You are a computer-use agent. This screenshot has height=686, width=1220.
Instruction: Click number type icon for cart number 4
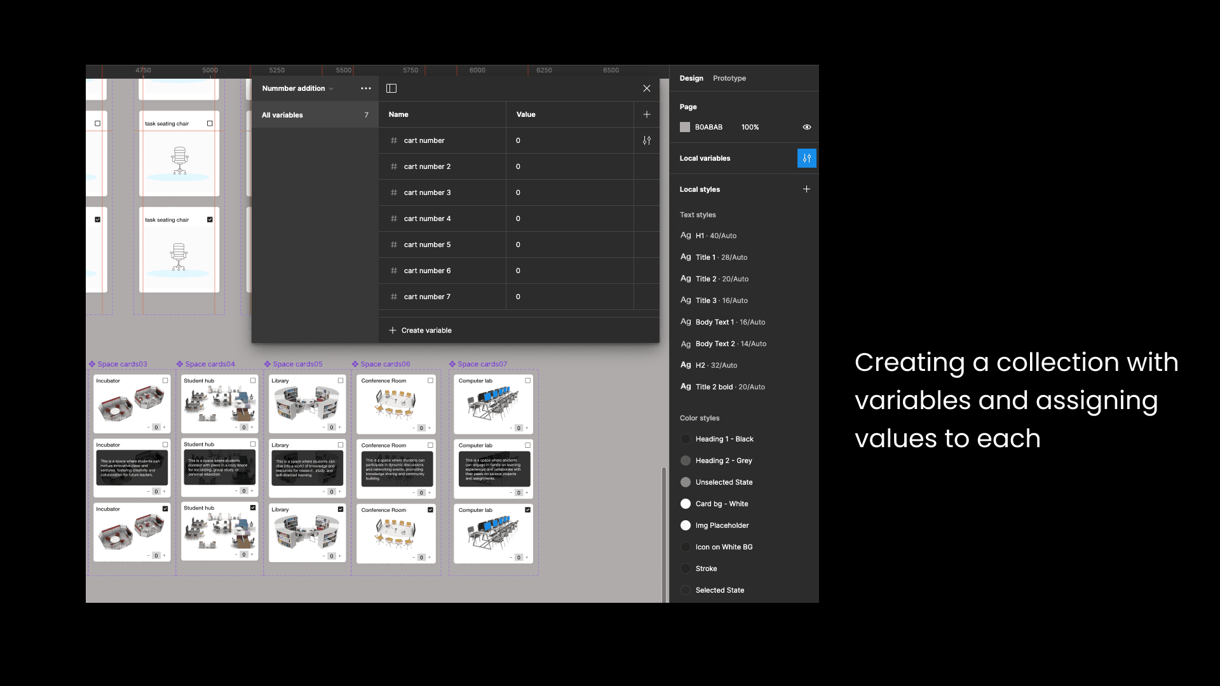pos(394,219)
